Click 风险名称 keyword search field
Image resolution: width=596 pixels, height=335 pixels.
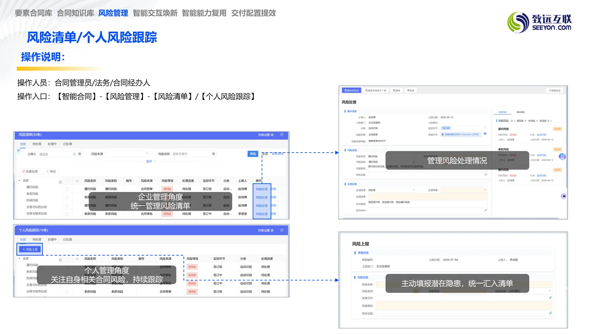point(191,154)
